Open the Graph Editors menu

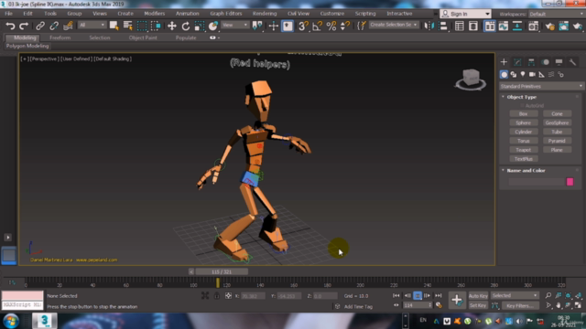(226, 14)
